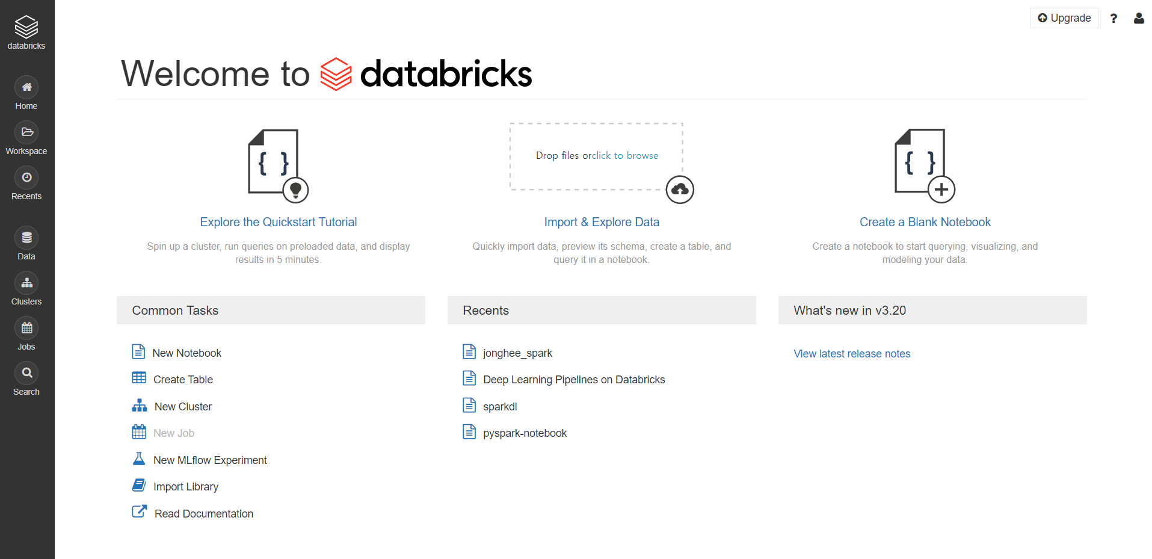
Task: Click the Home label in sidebar
Action: pos(26,106)
